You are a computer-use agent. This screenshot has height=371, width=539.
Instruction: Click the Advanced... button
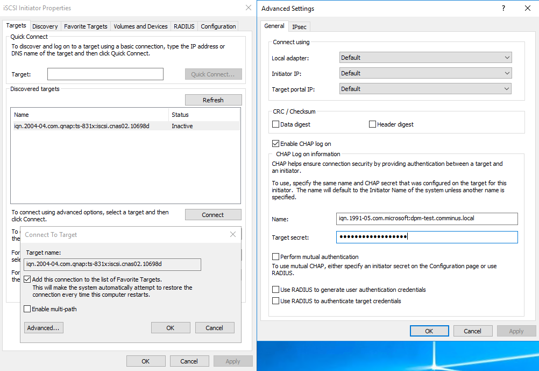[x=44, y=328]
